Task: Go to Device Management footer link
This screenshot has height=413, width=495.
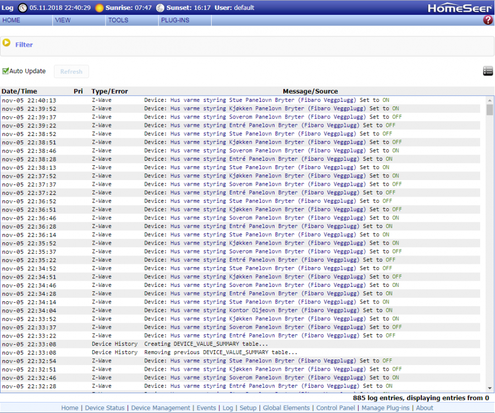Action: pos(161,408)
